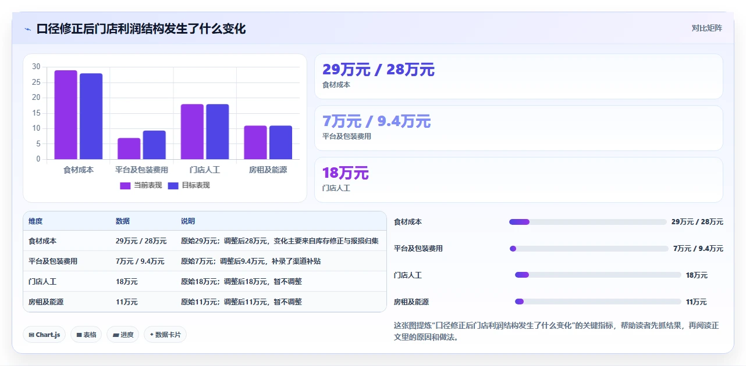Click the blue 门店人工 bar in the chart
Screen dimensions: 746x366
coord(218,132)
